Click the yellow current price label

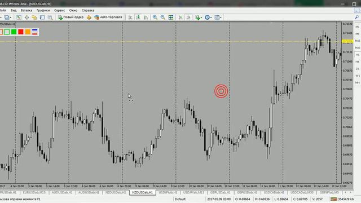click(x=347, y=41)
